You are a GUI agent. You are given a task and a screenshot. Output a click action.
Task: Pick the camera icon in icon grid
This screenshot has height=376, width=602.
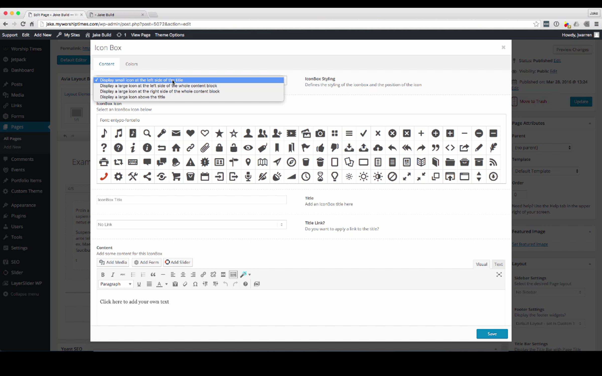click(x=320, y=133)
